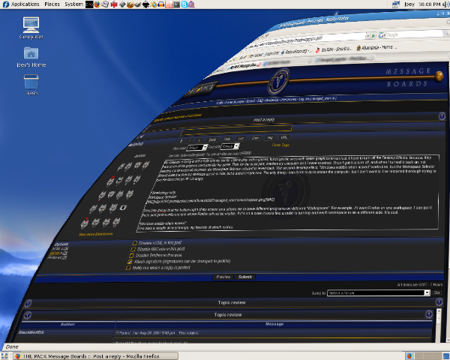Click the Preview button

click(x=223, y=277)
